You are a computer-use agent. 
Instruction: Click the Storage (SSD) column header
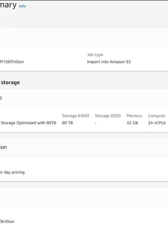[x=108, y=116]
